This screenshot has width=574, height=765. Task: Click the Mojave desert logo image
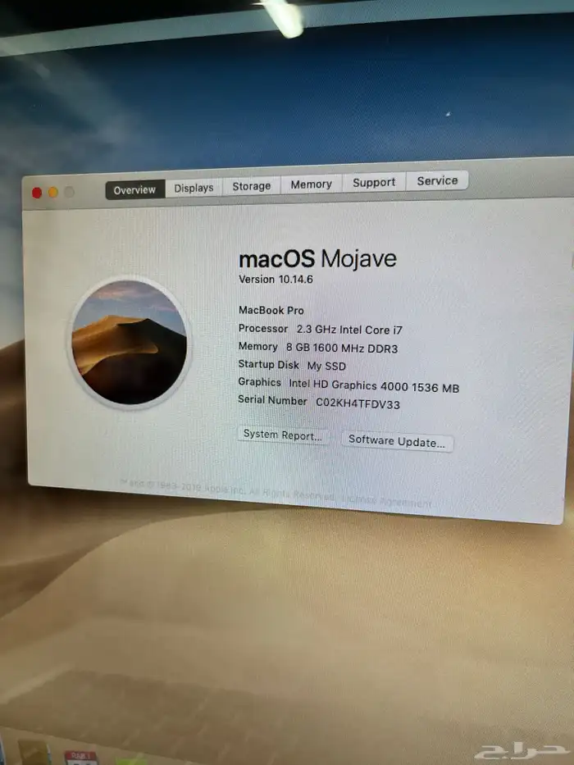(x=130, y=342)
